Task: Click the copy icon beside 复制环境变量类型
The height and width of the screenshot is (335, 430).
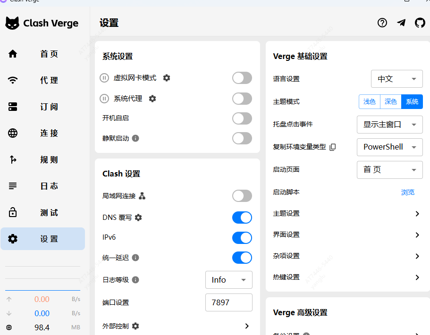Action: coord(333,147)
